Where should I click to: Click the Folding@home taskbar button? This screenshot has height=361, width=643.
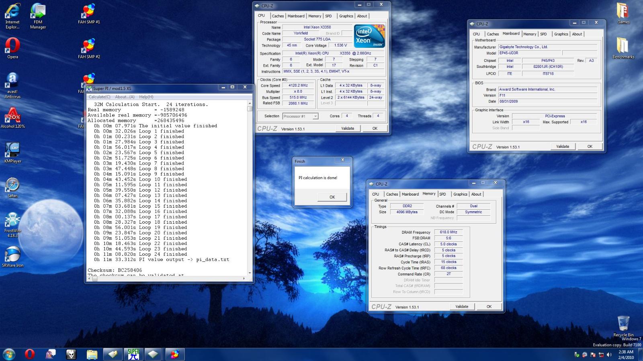175,354
